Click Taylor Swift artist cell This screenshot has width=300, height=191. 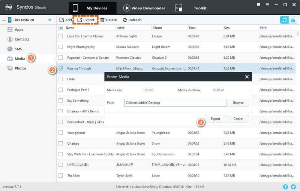coord(124,176)
